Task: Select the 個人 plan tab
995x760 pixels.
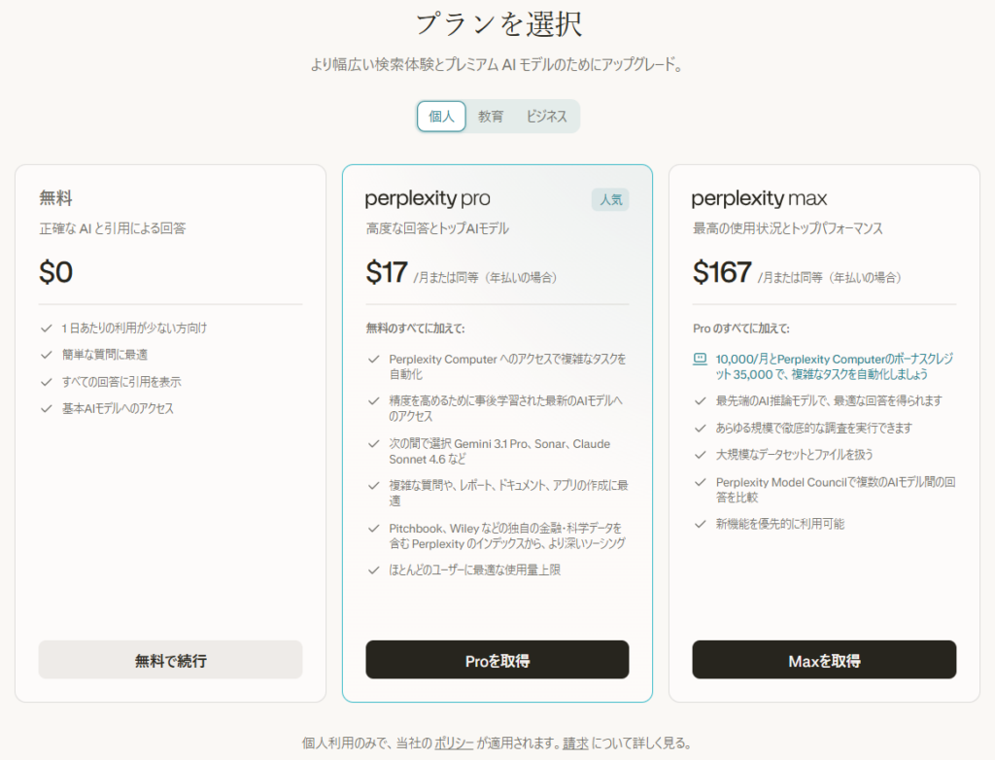Action: pos(441,117)
